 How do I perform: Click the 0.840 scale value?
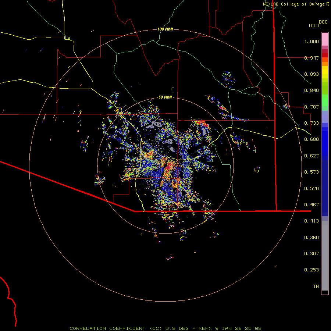point(312,90)
